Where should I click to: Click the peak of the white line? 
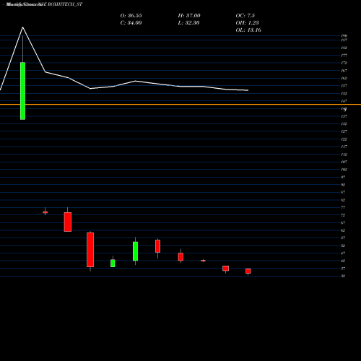23,27
